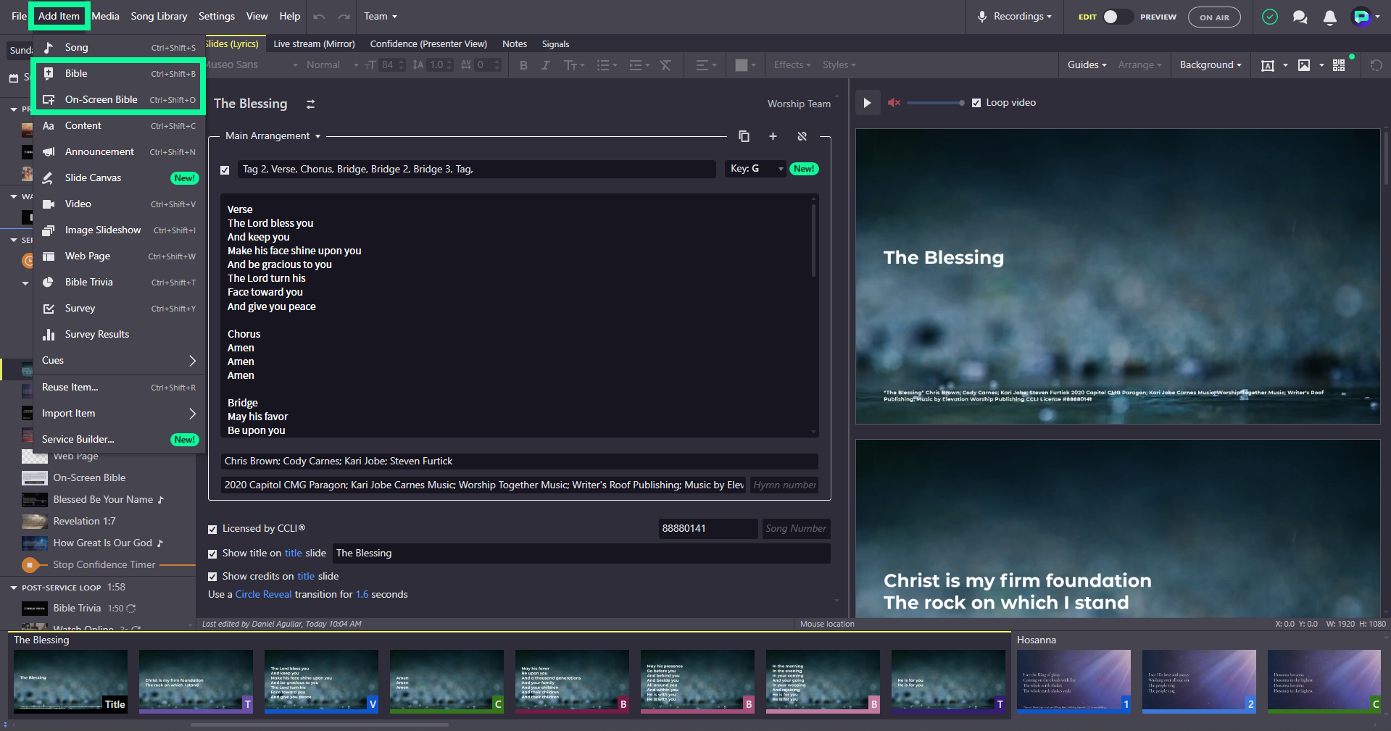1391x731 pixels.
Task: Click the swap icon beside The Blessing title
Action: click(x=310, y=104)
